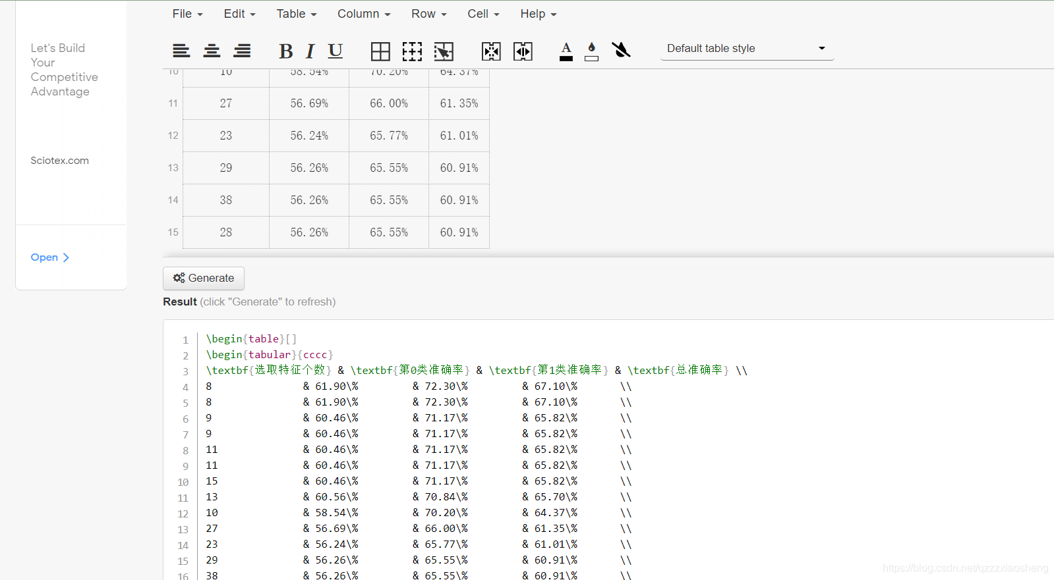
Task: Select table cell containing 56.69%
Action: pyautogui.click(x=309, y=103)
